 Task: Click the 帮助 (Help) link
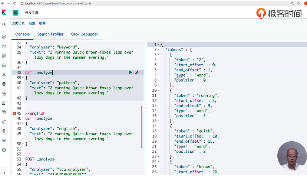tap(42, 23)
